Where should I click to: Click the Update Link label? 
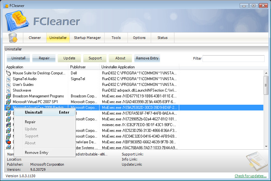tap(132, 164)
